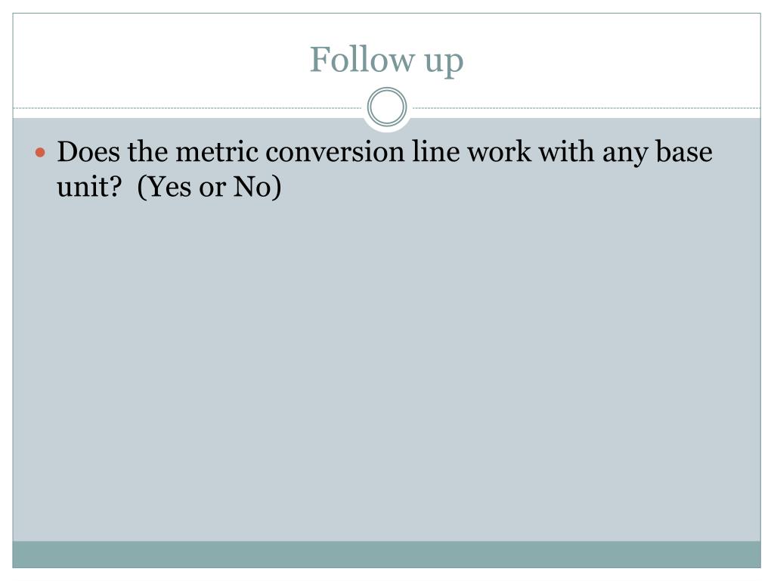Click the word "metric" in the question

217,151
